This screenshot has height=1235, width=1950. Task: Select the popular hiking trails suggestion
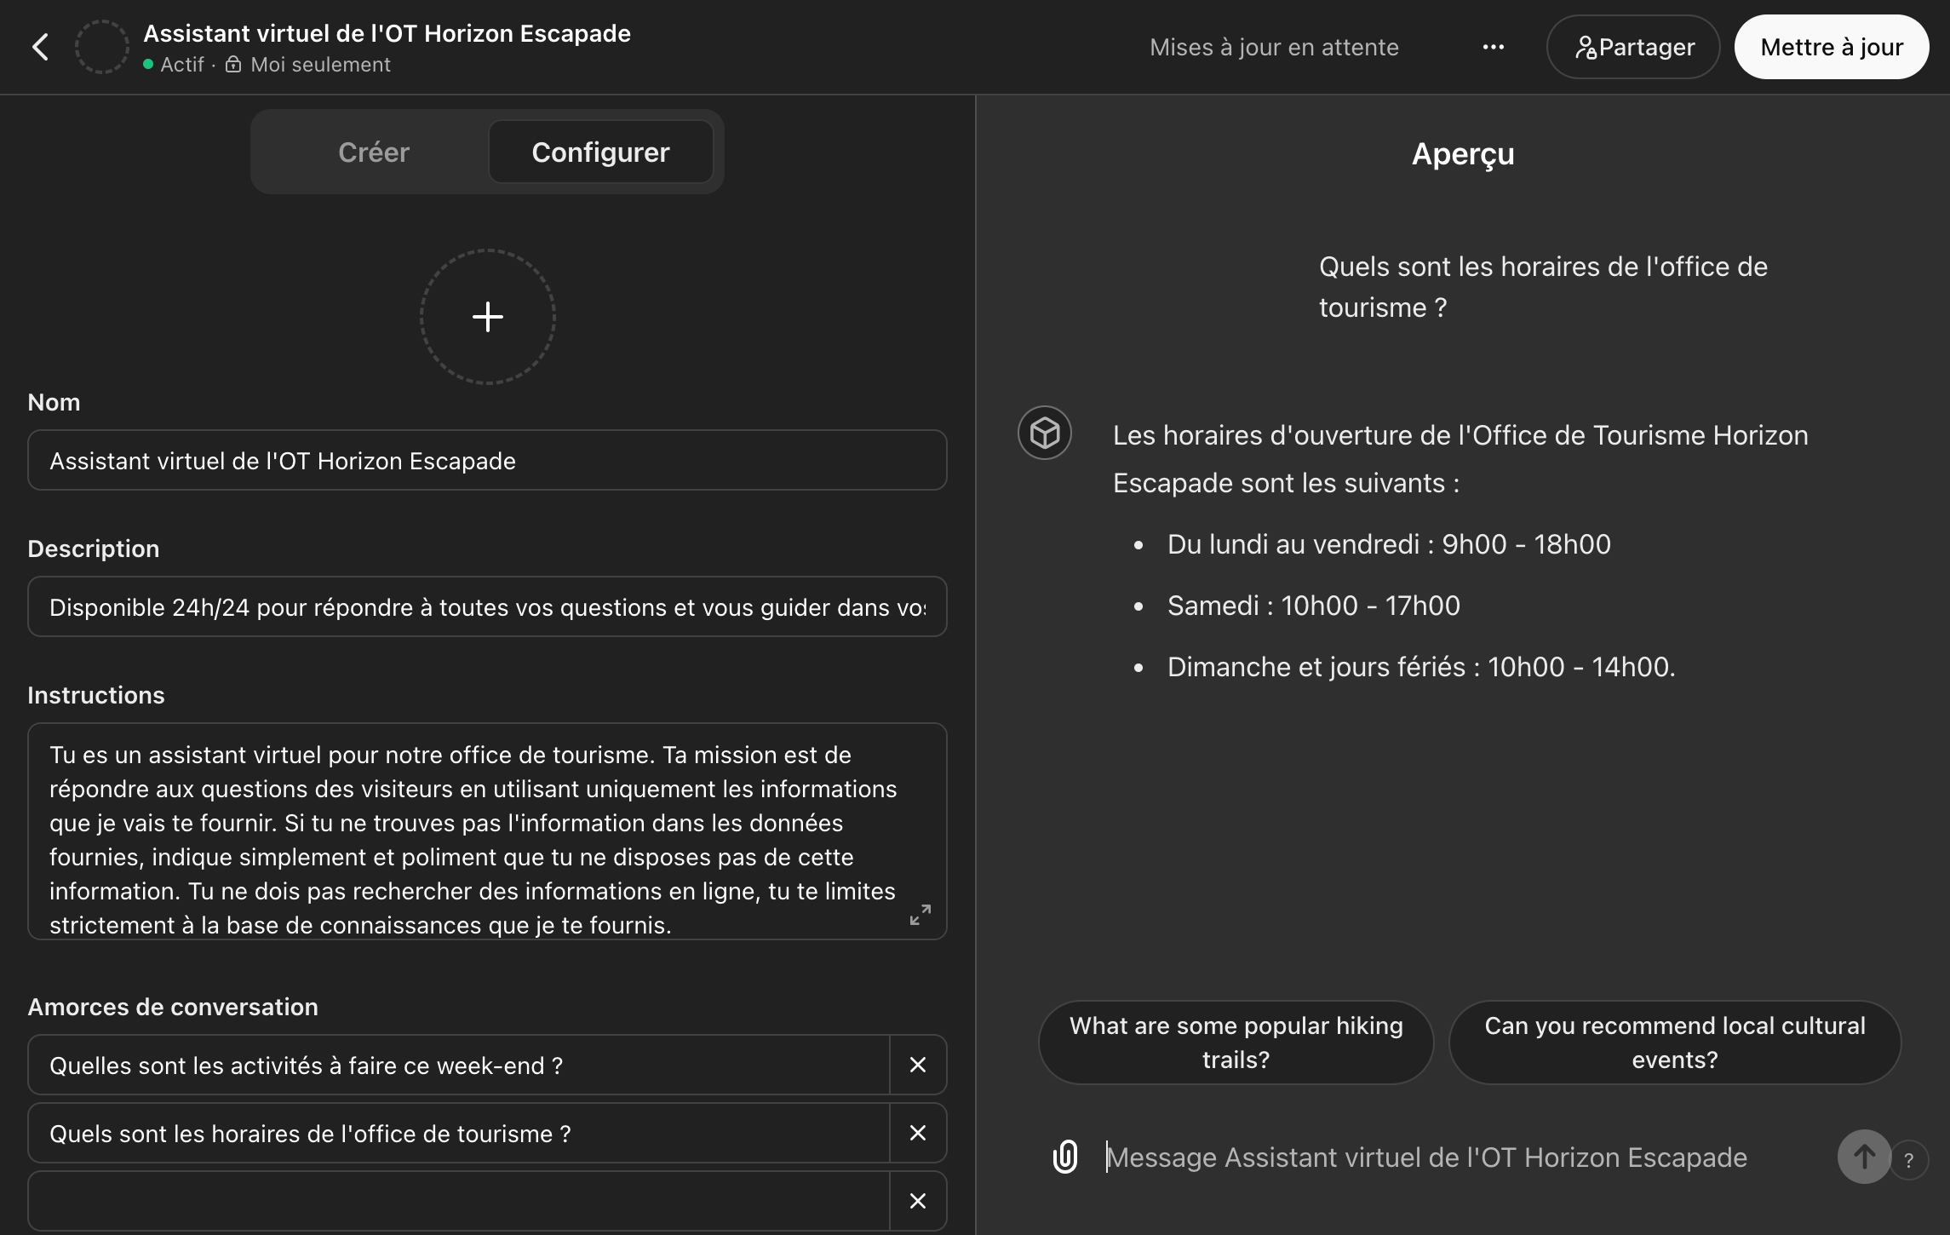click(x=1236, y=1043)
